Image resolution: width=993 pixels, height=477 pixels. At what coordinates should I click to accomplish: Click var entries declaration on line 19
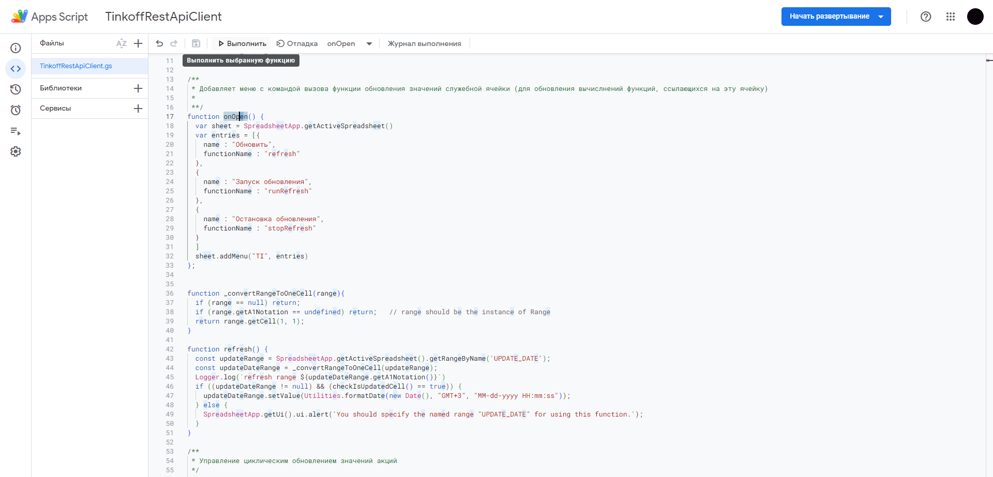pyautogui.click(x=228, y=135)
